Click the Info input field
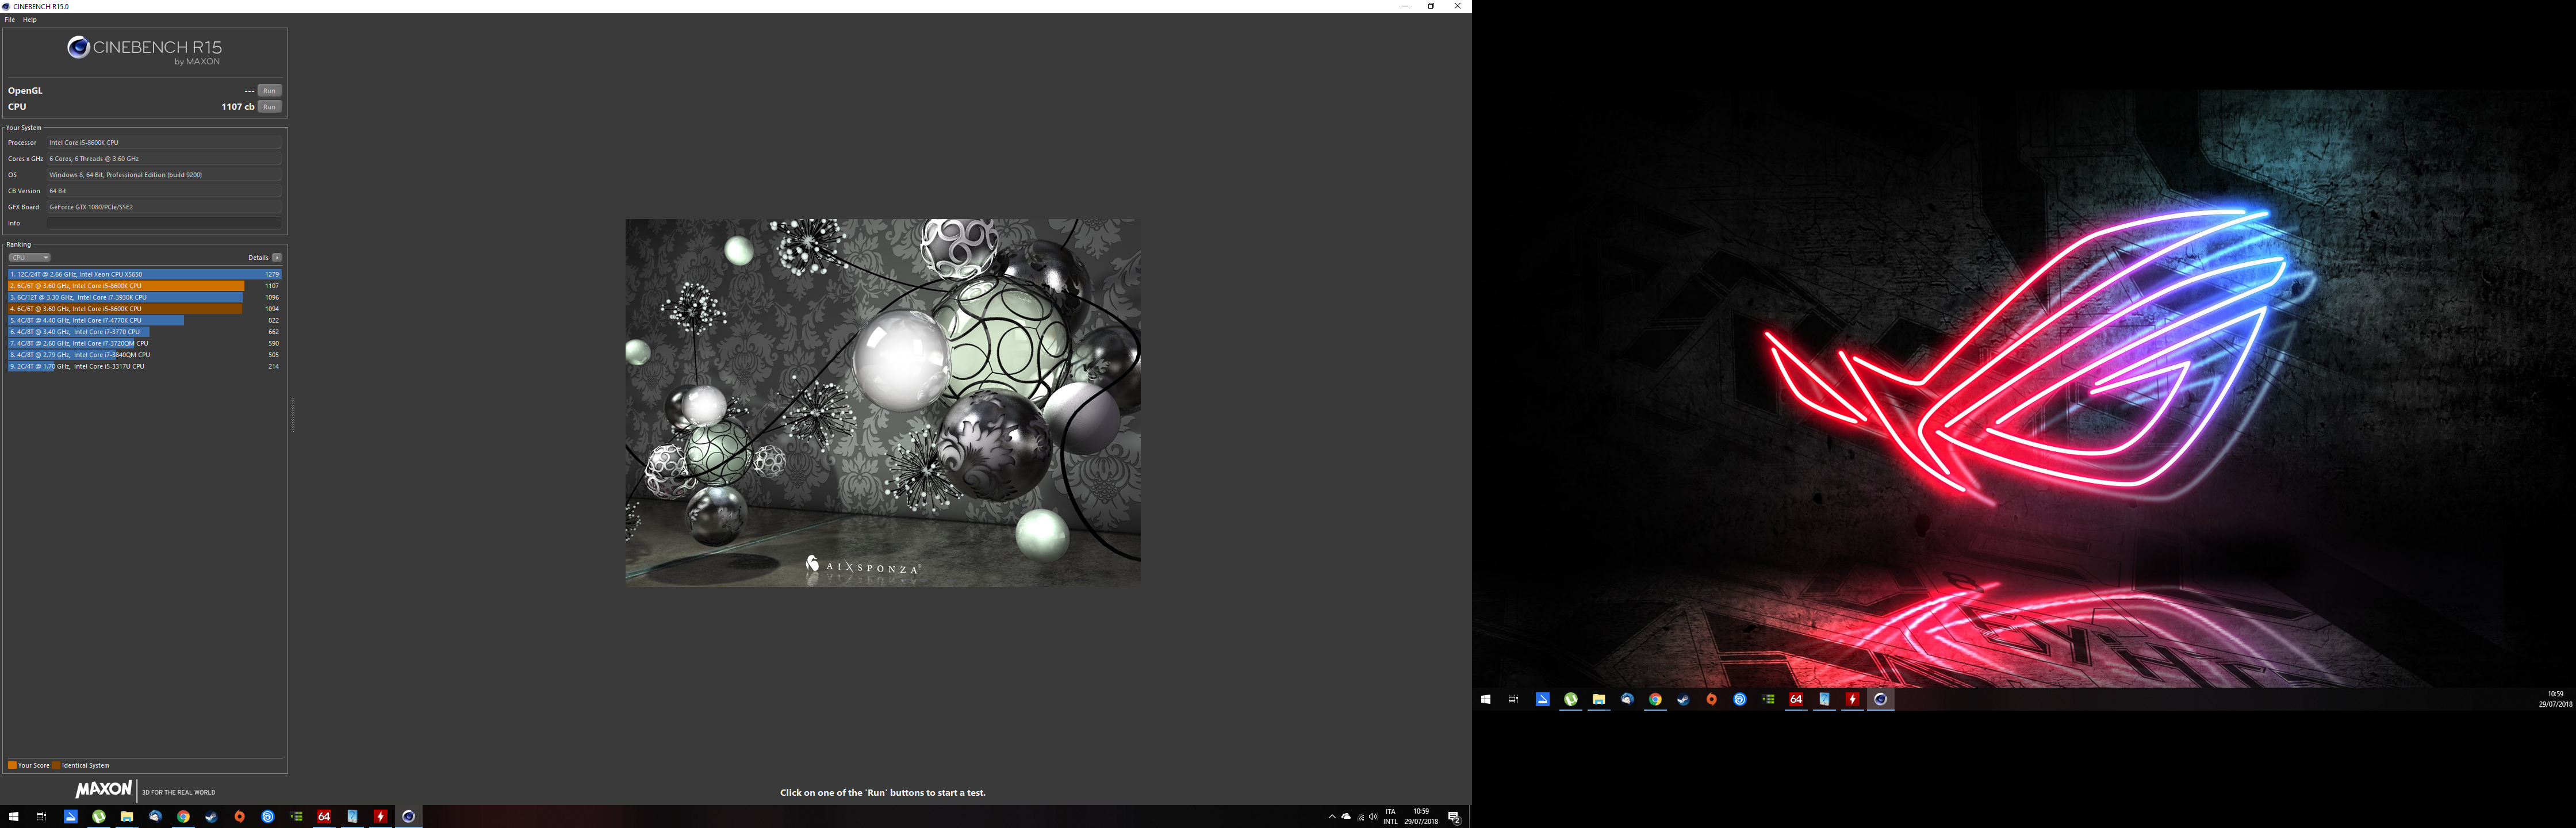Screen dimensions: 2576x828 click(x=164, y=223)
